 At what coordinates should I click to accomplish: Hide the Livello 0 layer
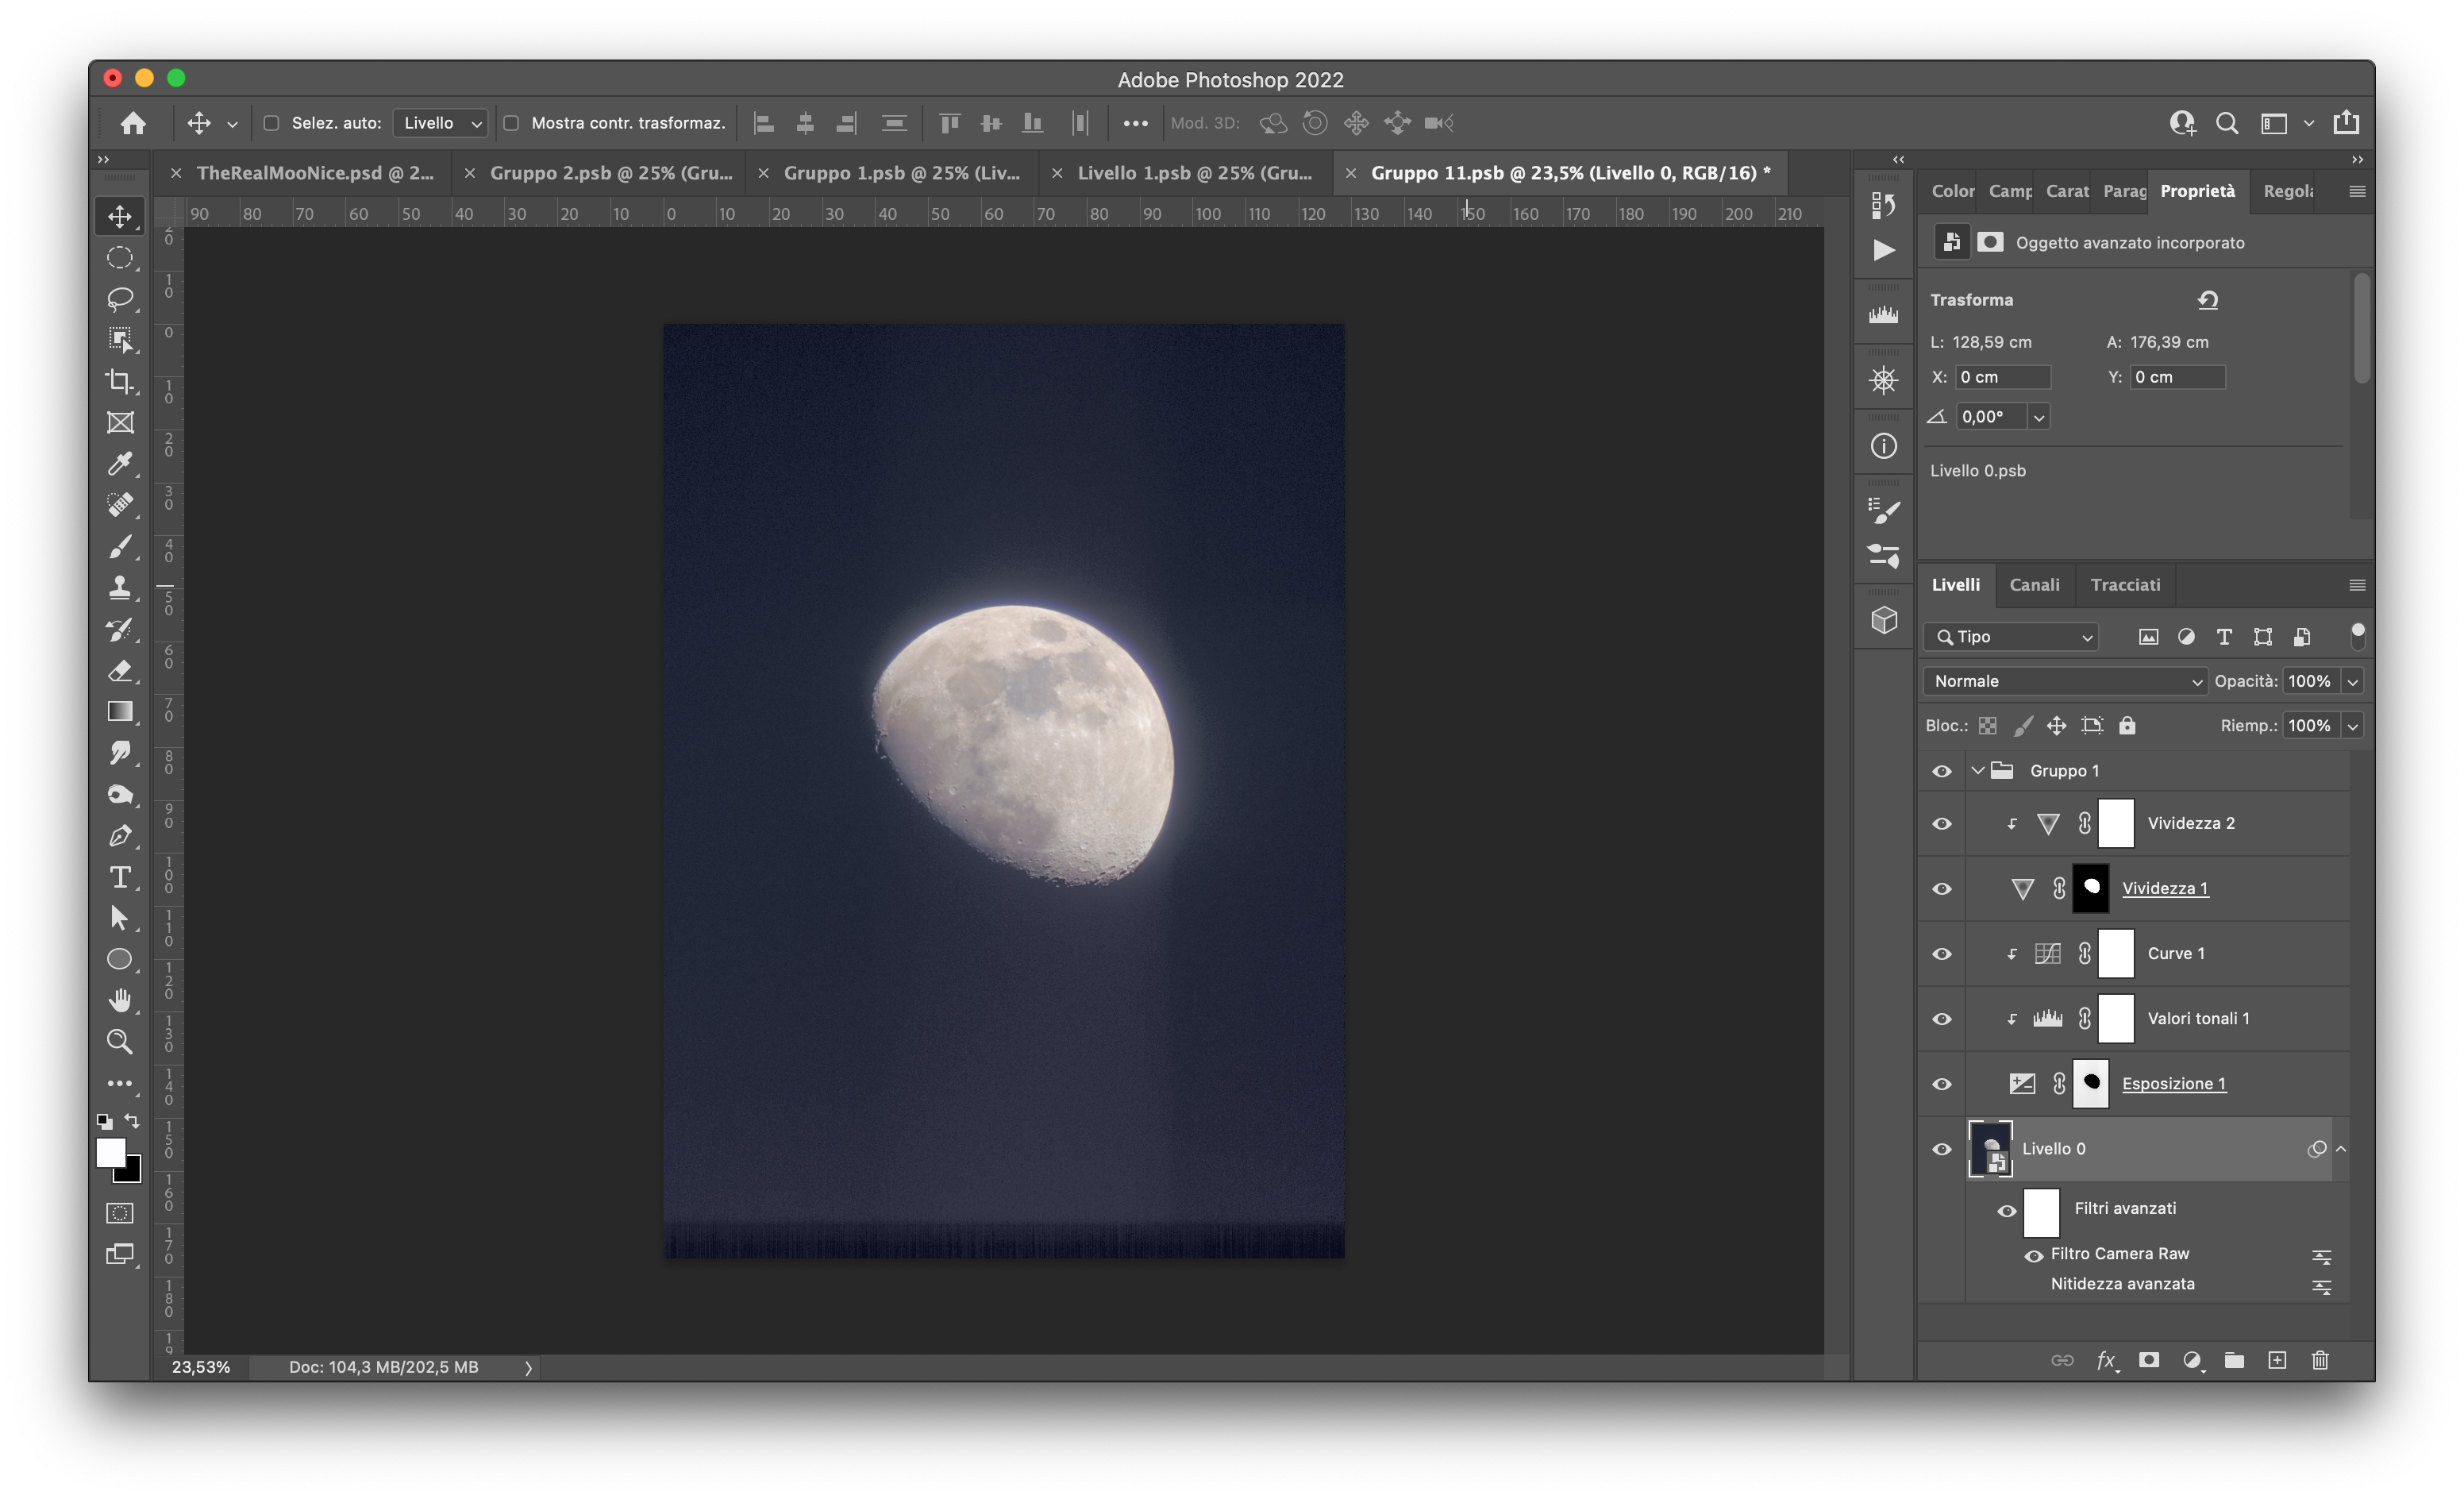[1941, 1149]
